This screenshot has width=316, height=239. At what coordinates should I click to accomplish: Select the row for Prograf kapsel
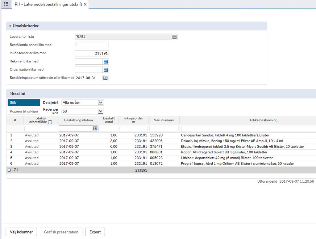click(x=161, y=163)
